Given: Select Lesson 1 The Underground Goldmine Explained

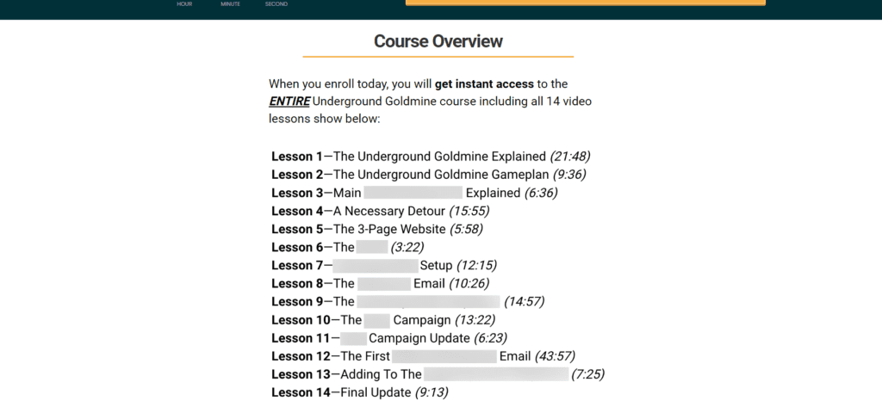Looking at the screenshot, I should click(x=431, y=157).
